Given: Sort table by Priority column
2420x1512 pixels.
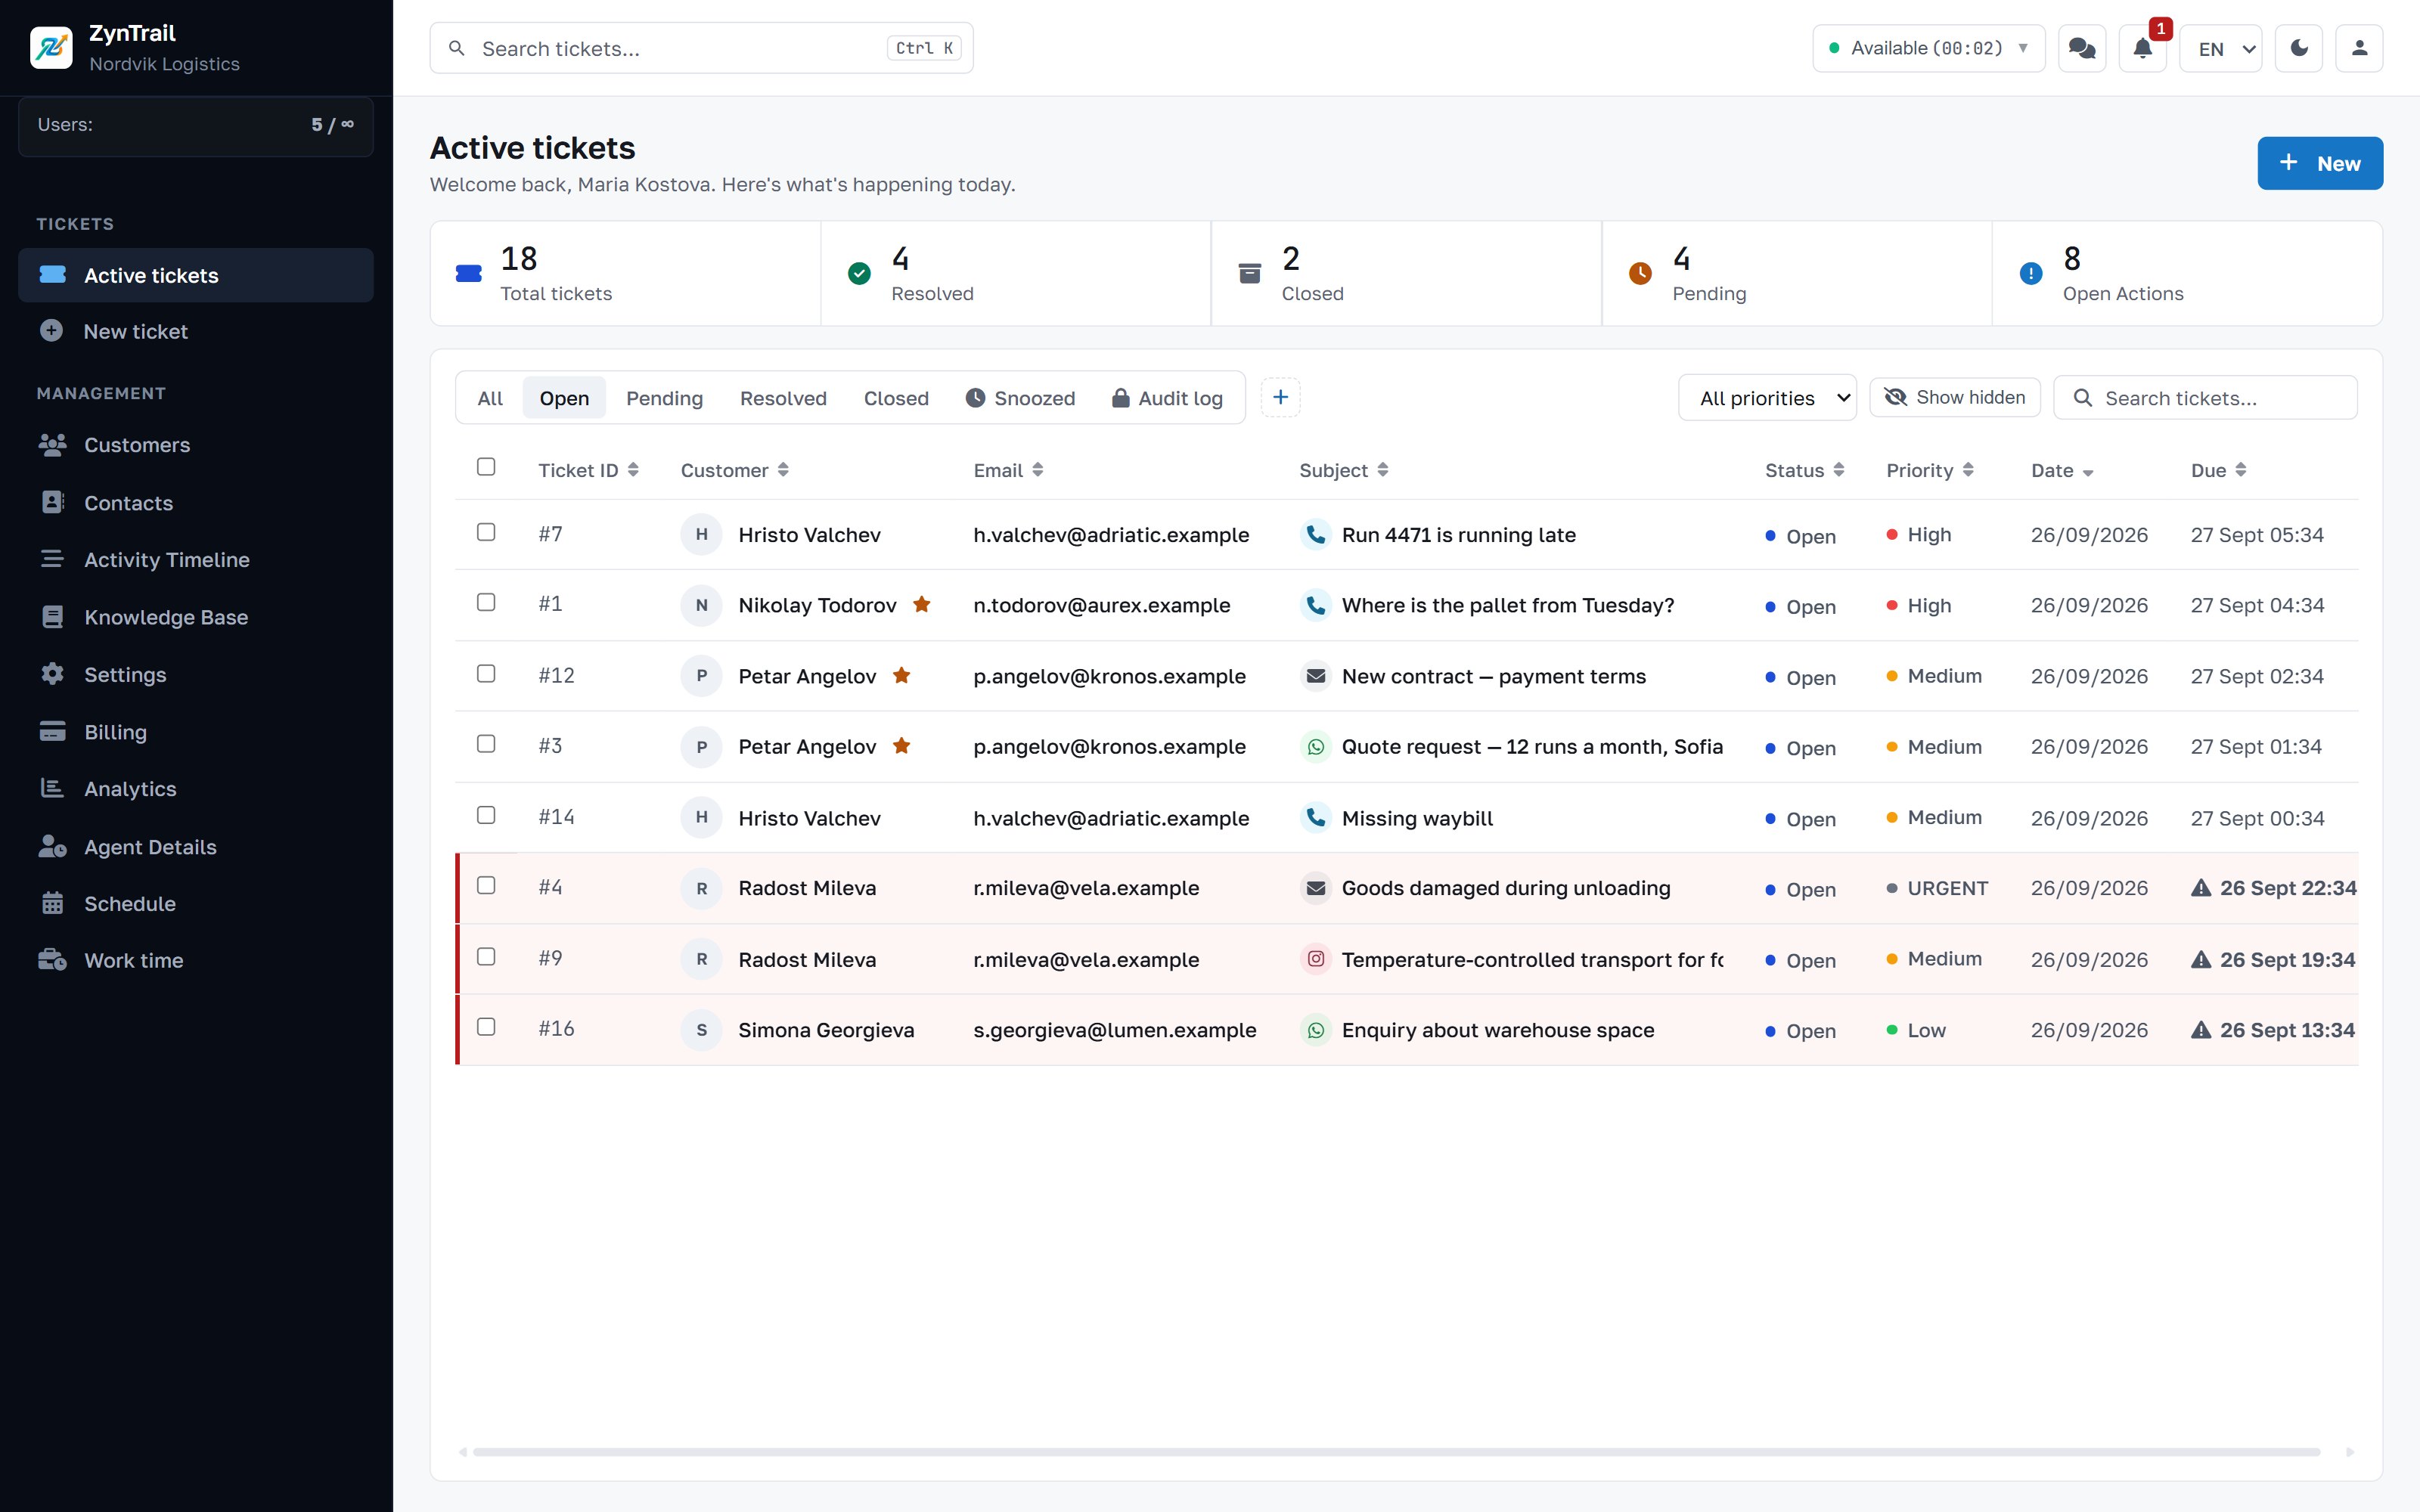Looking at the screenshot, I should pyautogui.click(x=1929, y=470).
